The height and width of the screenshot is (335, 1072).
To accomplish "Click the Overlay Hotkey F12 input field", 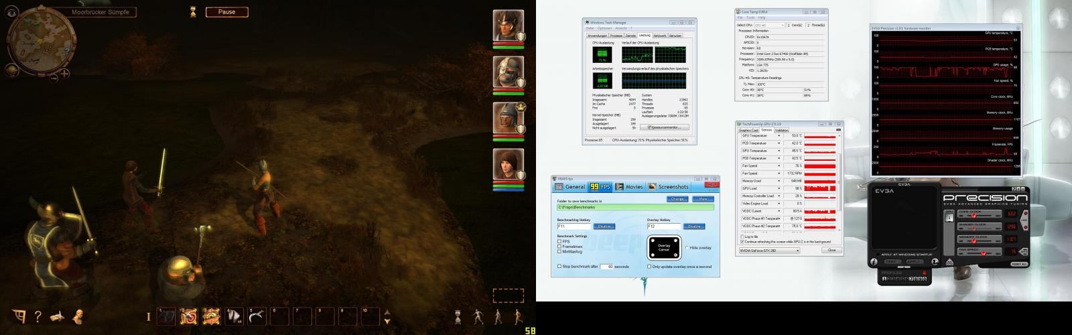I will point(663,226).
